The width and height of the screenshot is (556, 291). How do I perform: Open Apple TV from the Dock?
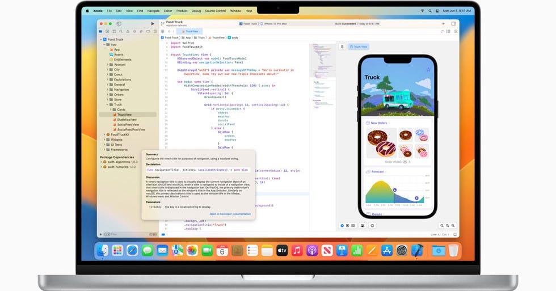tap(282, 251)
